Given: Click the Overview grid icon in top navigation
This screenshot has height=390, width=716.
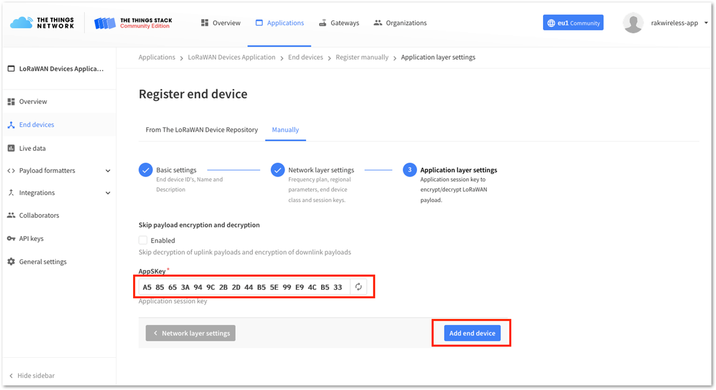Looking at the screenshot, I should pyautogui.click(x=205, y=23).
